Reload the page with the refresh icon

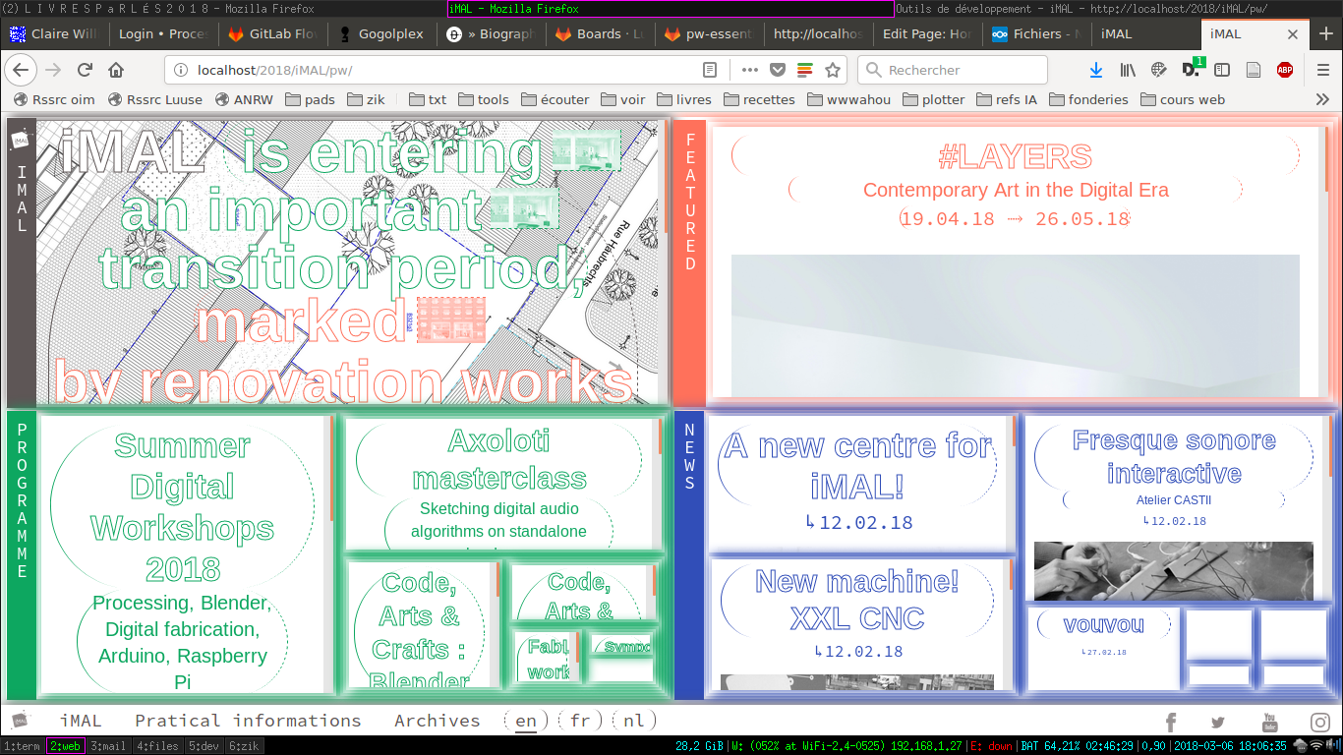point(85,70)
